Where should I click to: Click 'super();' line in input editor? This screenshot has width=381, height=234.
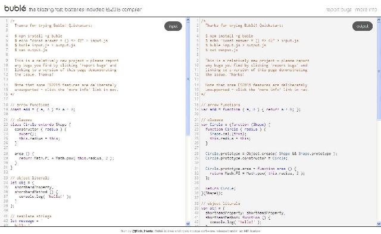pos(27,134)
